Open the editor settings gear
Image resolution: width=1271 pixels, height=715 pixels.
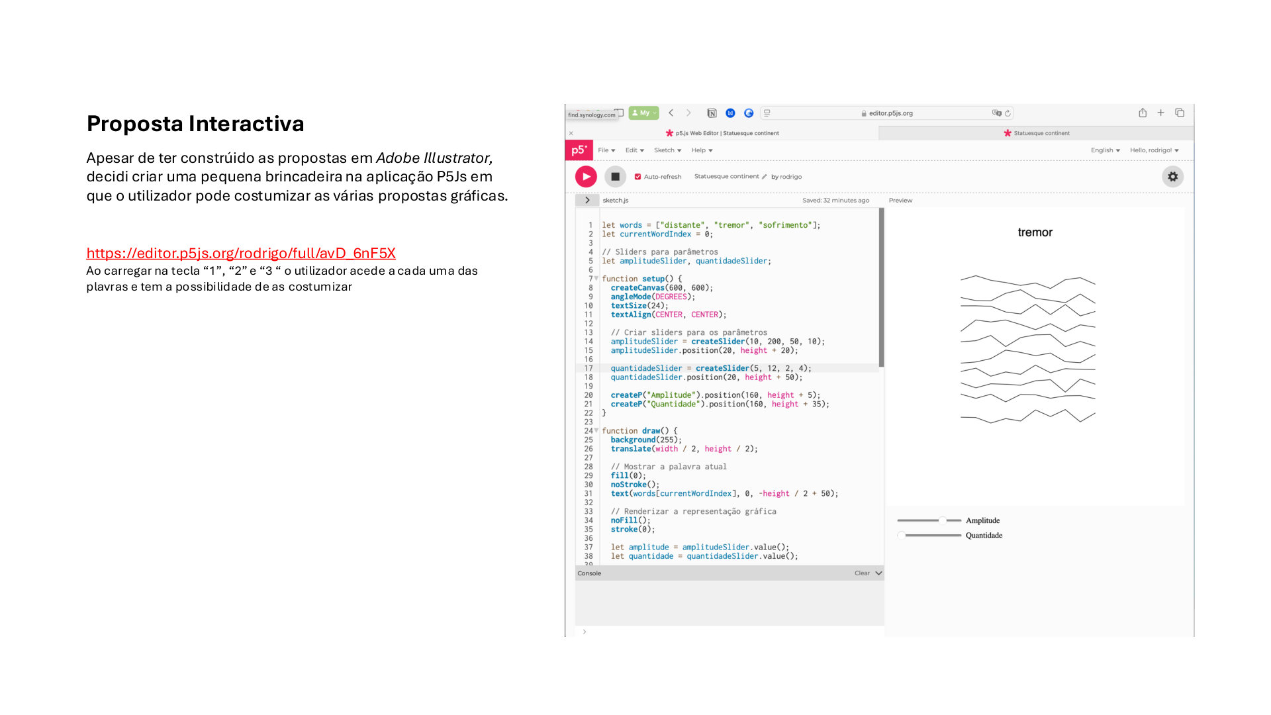click(1172, 177)
